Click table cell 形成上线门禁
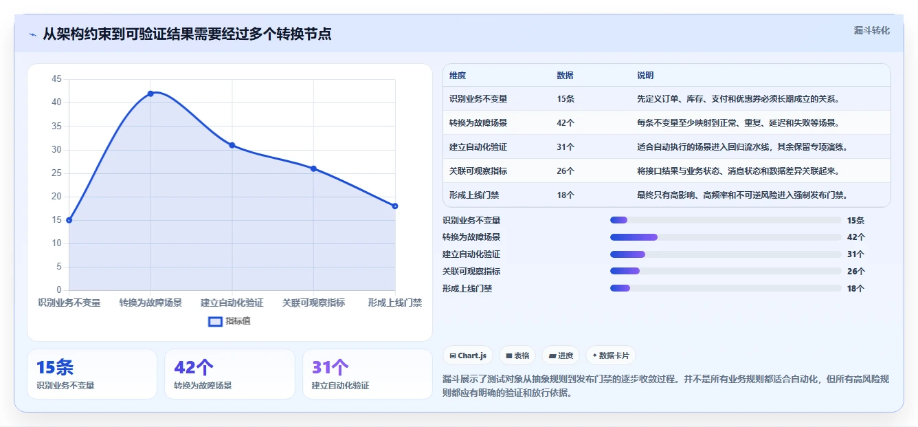The width and height of the screenshot is (918, 427). 474,195
